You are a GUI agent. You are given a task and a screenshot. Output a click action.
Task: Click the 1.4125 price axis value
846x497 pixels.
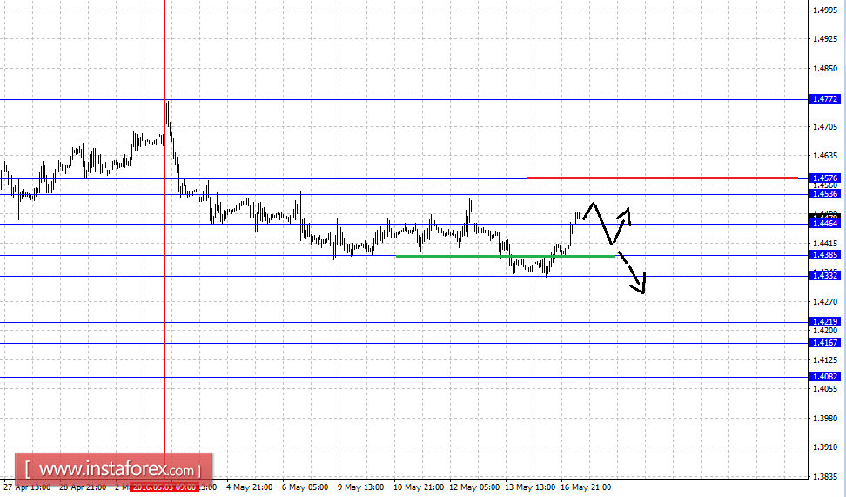pos(826,360)
